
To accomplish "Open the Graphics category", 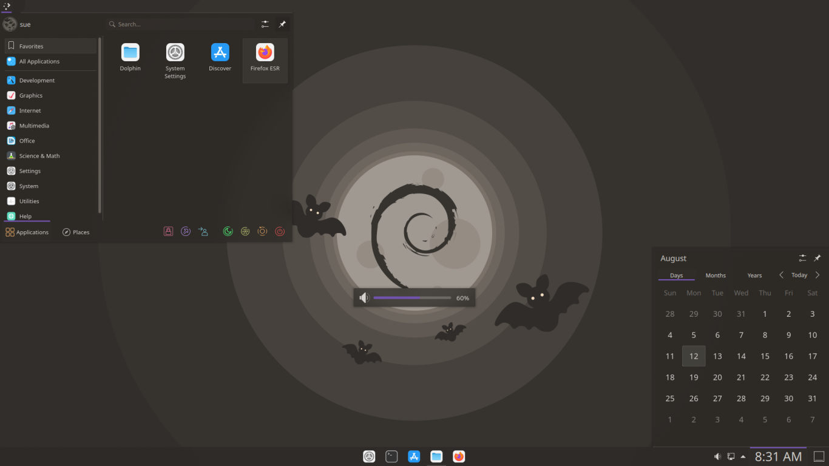I will tap(50, 95).
